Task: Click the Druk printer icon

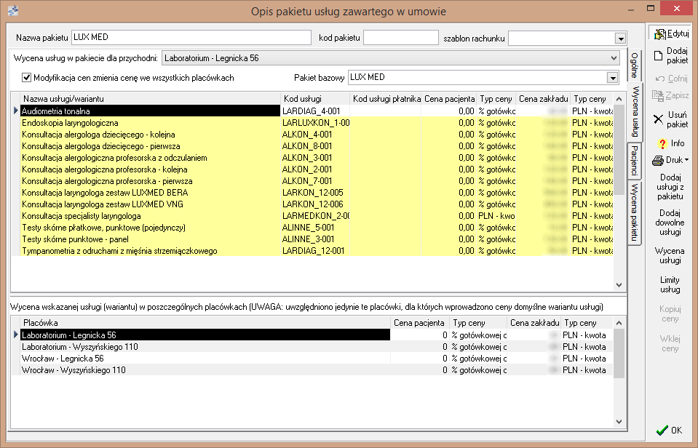Action: point(658,160)
